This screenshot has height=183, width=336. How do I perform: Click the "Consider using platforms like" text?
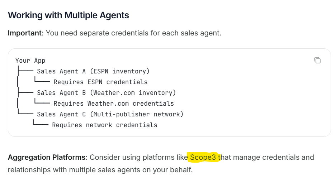(138, 157)
